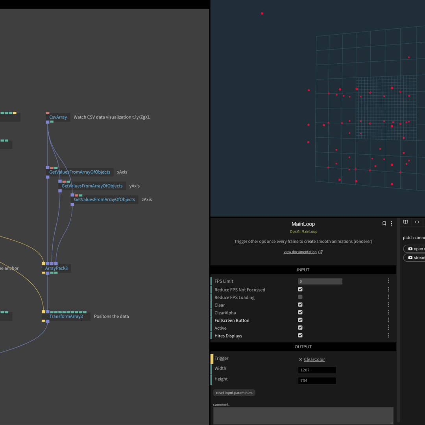Click the bookmark icon beside MainLoop title
425x425 pixels.
point(384,224)
